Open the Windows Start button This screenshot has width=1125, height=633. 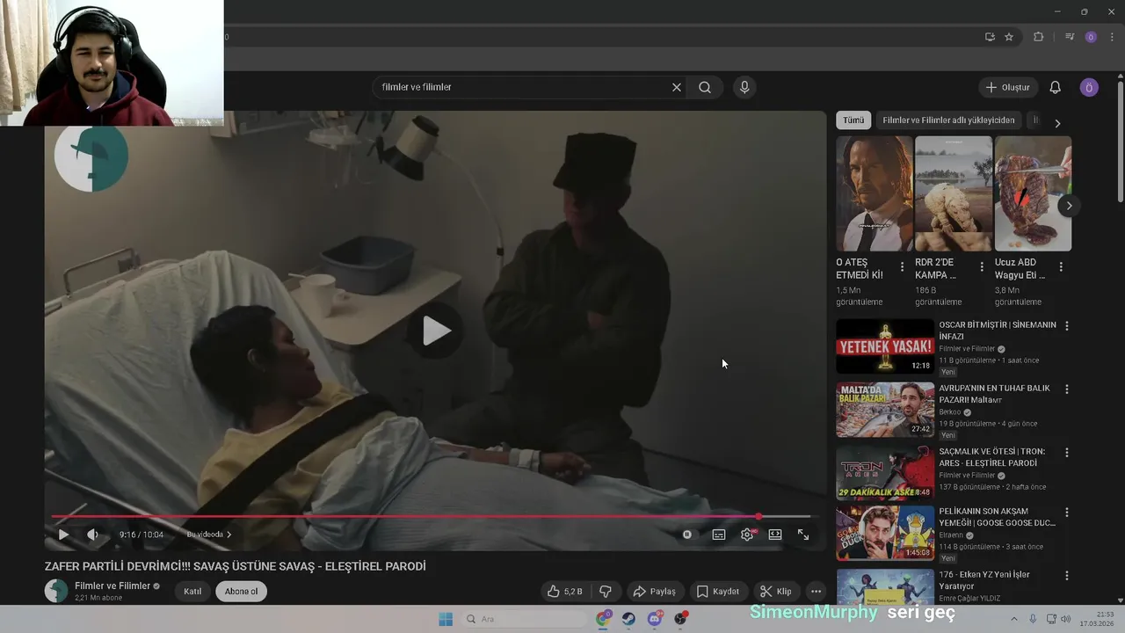pos(446,619)
